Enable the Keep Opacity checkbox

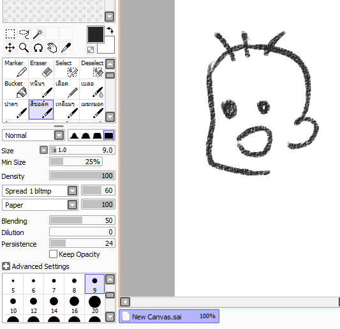(x=53, y=254)
